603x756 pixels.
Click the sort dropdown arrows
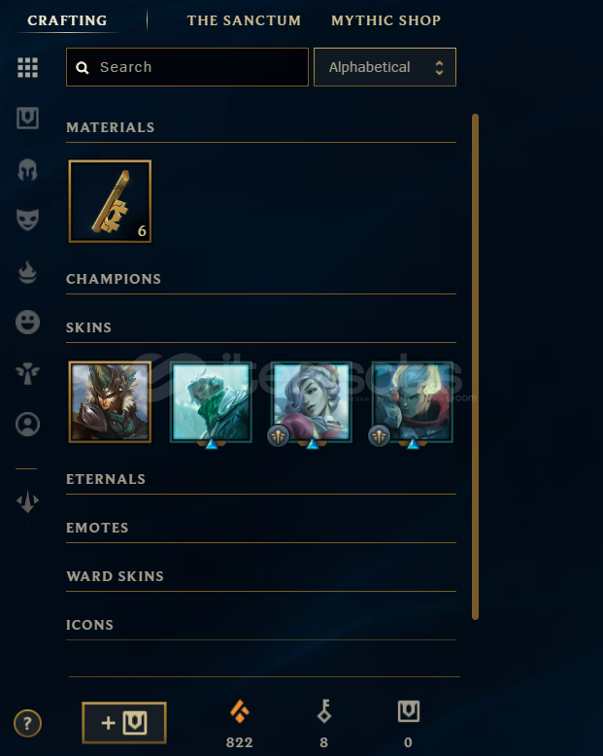click(439, 67)
